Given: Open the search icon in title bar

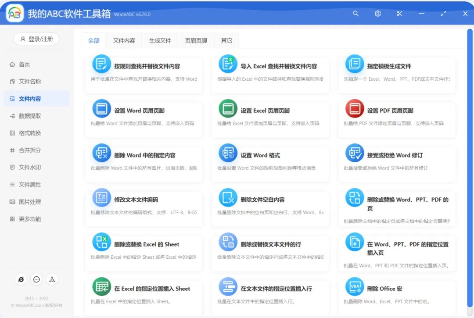Looking at the screenshot, I should click(x=355, y=14).
